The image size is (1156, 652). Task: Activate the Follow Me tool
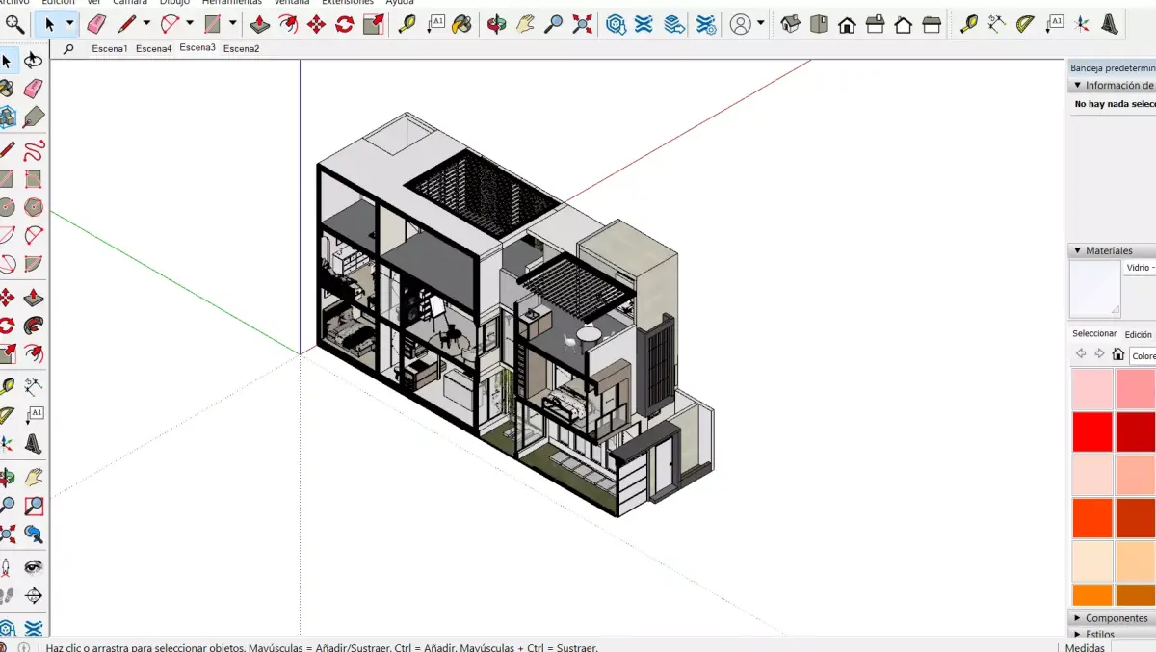(34, 326)
